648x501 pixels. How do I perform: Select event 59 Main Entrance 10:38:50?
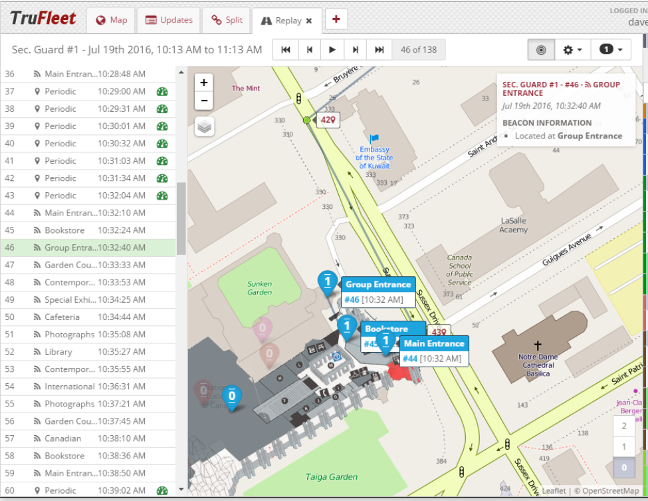click(88, 474)
